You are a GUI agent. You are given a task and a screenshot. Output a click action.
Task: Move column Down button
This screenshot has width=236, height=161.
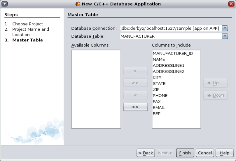[215, 95]
